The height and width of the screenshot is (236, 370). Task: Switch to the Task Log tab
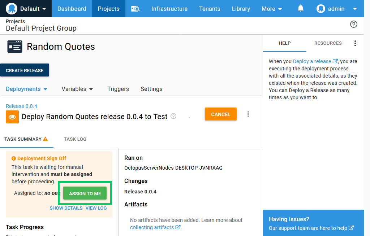75,139
